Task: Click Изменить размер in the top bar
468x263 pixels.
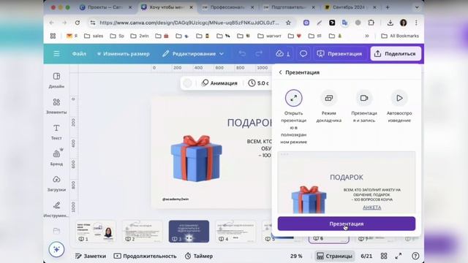Action: (124, 53)
